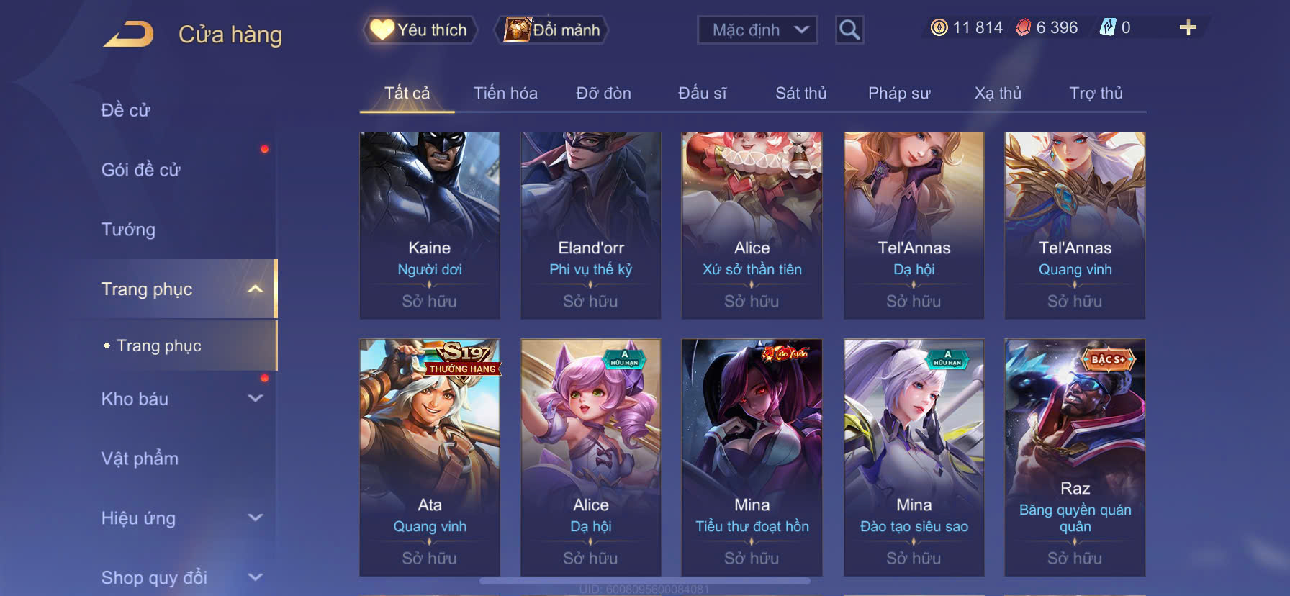Select the Kaine Người dơi skin card
1290x596 pixels.
click(430, 225)
